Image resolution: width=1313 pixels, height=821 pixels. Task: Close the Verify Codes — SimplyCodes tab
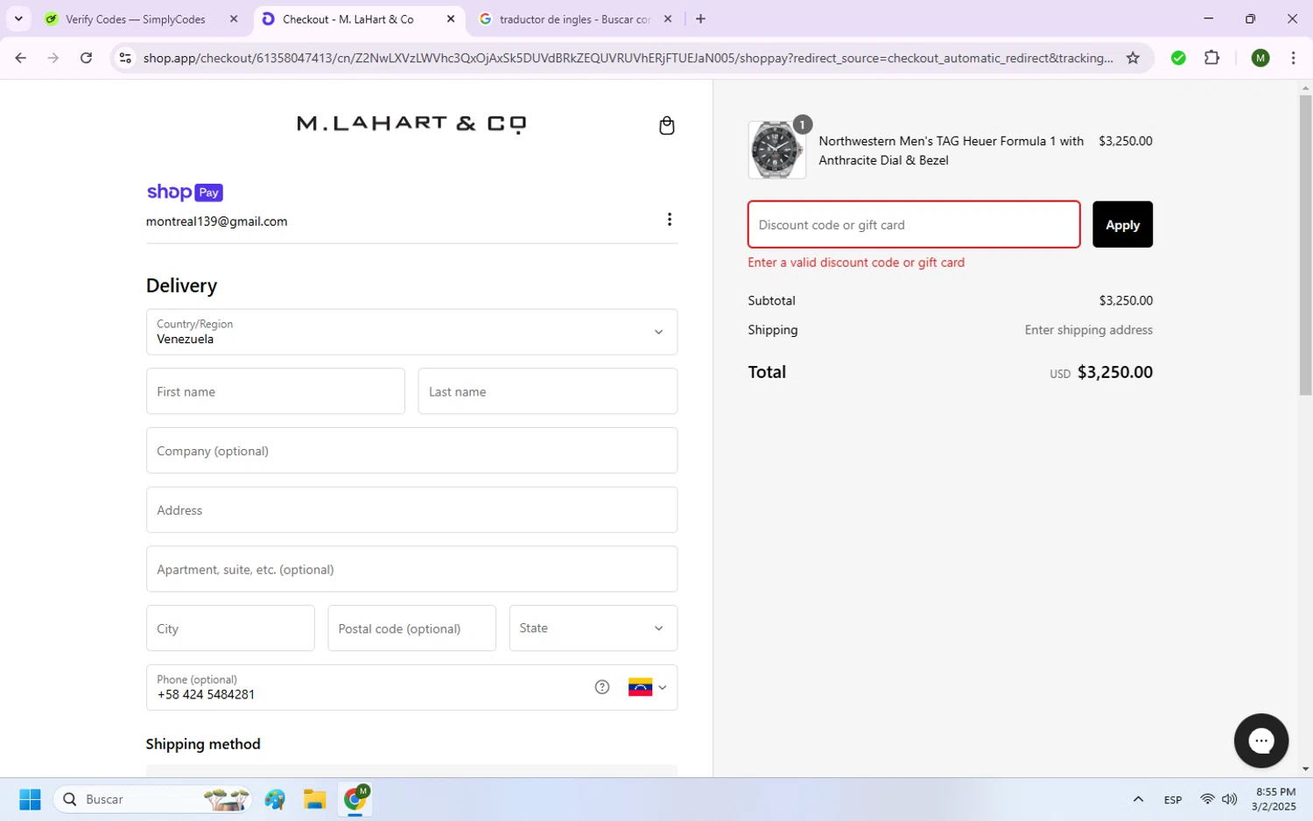(x=234, y=18)
